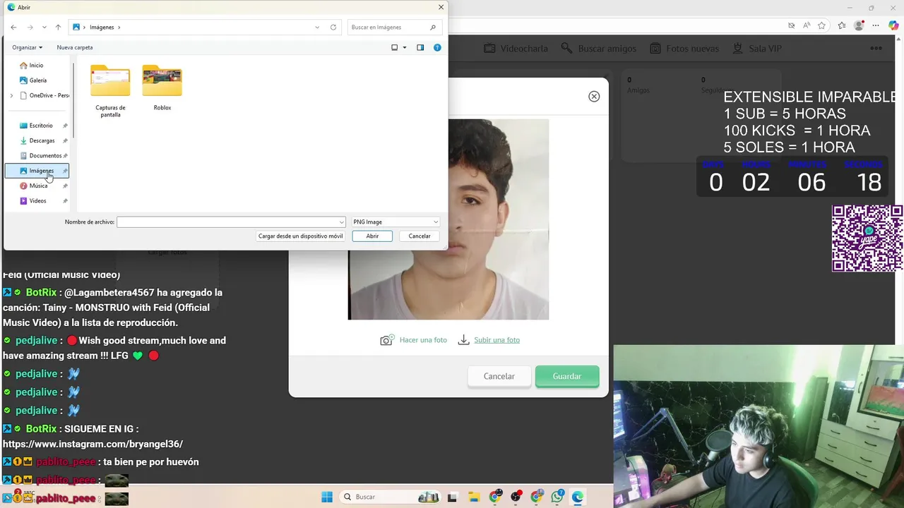Go back in the Abrir file dialog

coord(13,27)
